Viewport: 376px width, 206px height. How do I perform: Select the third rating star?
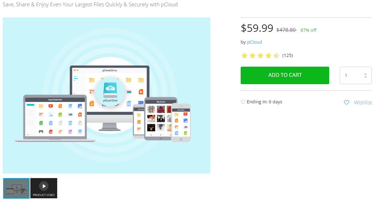click(x=260, y=56)
